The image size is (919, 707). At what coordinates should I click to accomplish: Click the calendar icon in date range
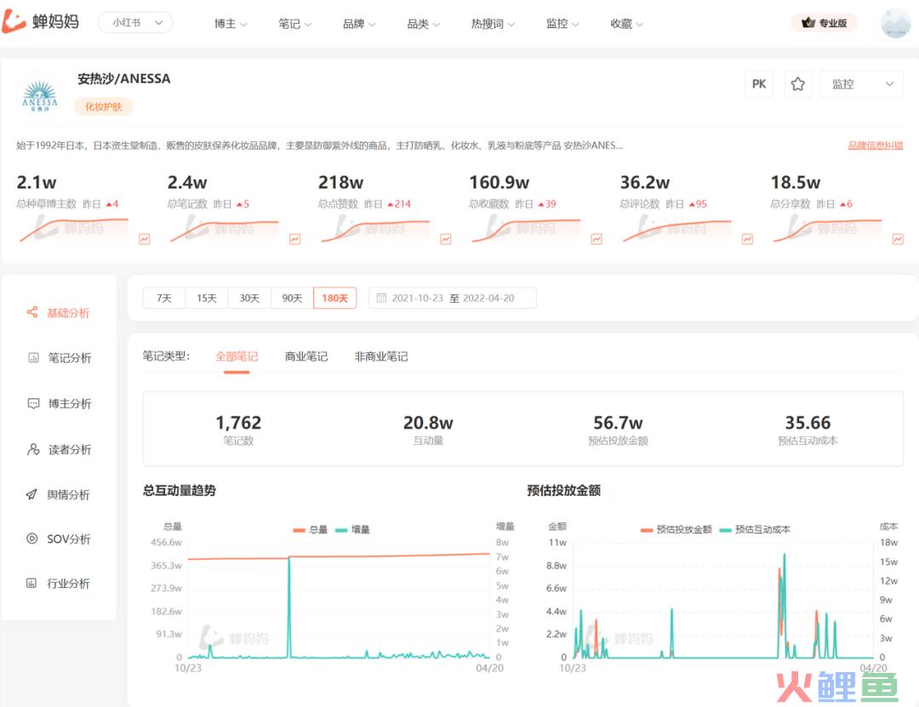(x=381, y=298)
